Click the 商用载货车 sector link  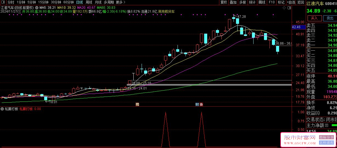pos(167,12)
